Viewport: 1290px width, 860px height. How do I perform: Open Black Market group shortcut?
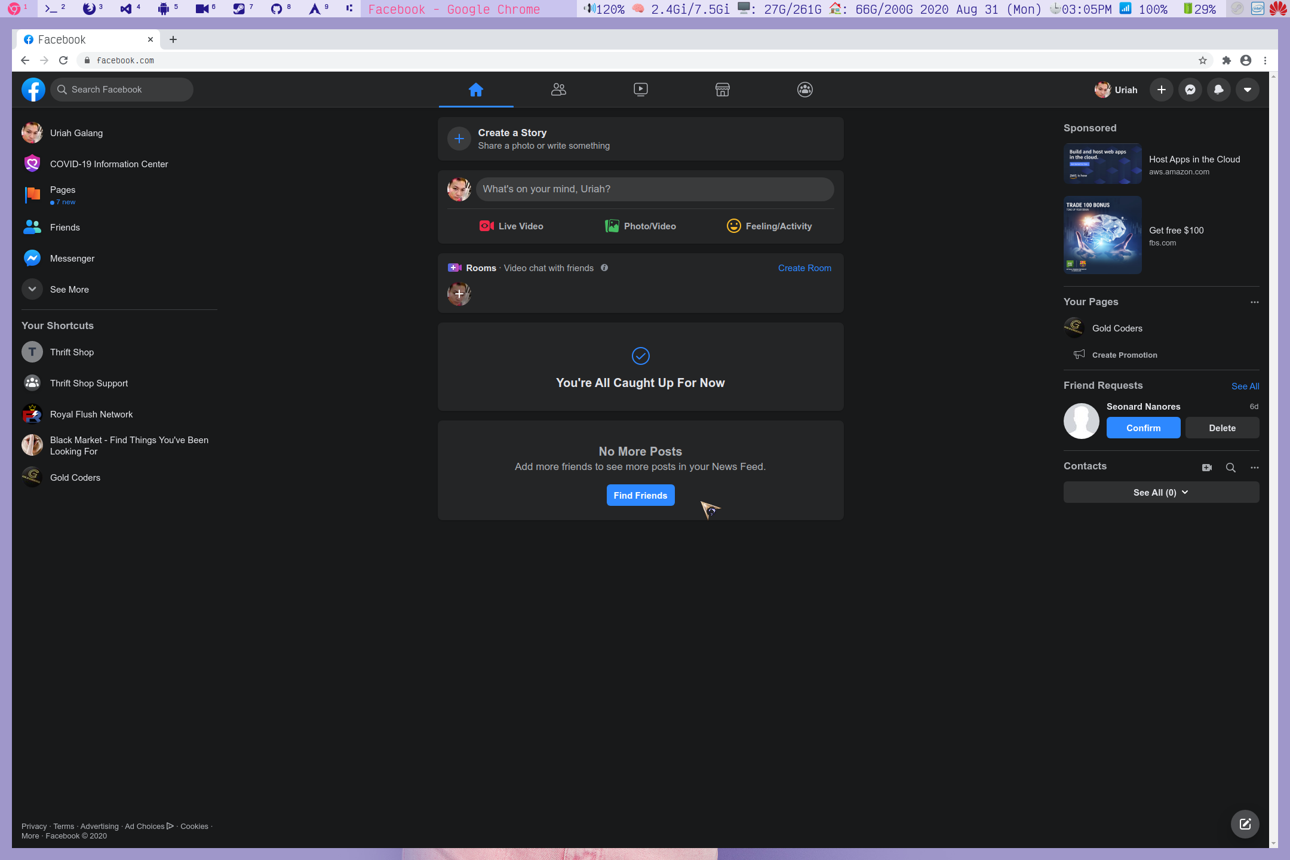[119, 446]
